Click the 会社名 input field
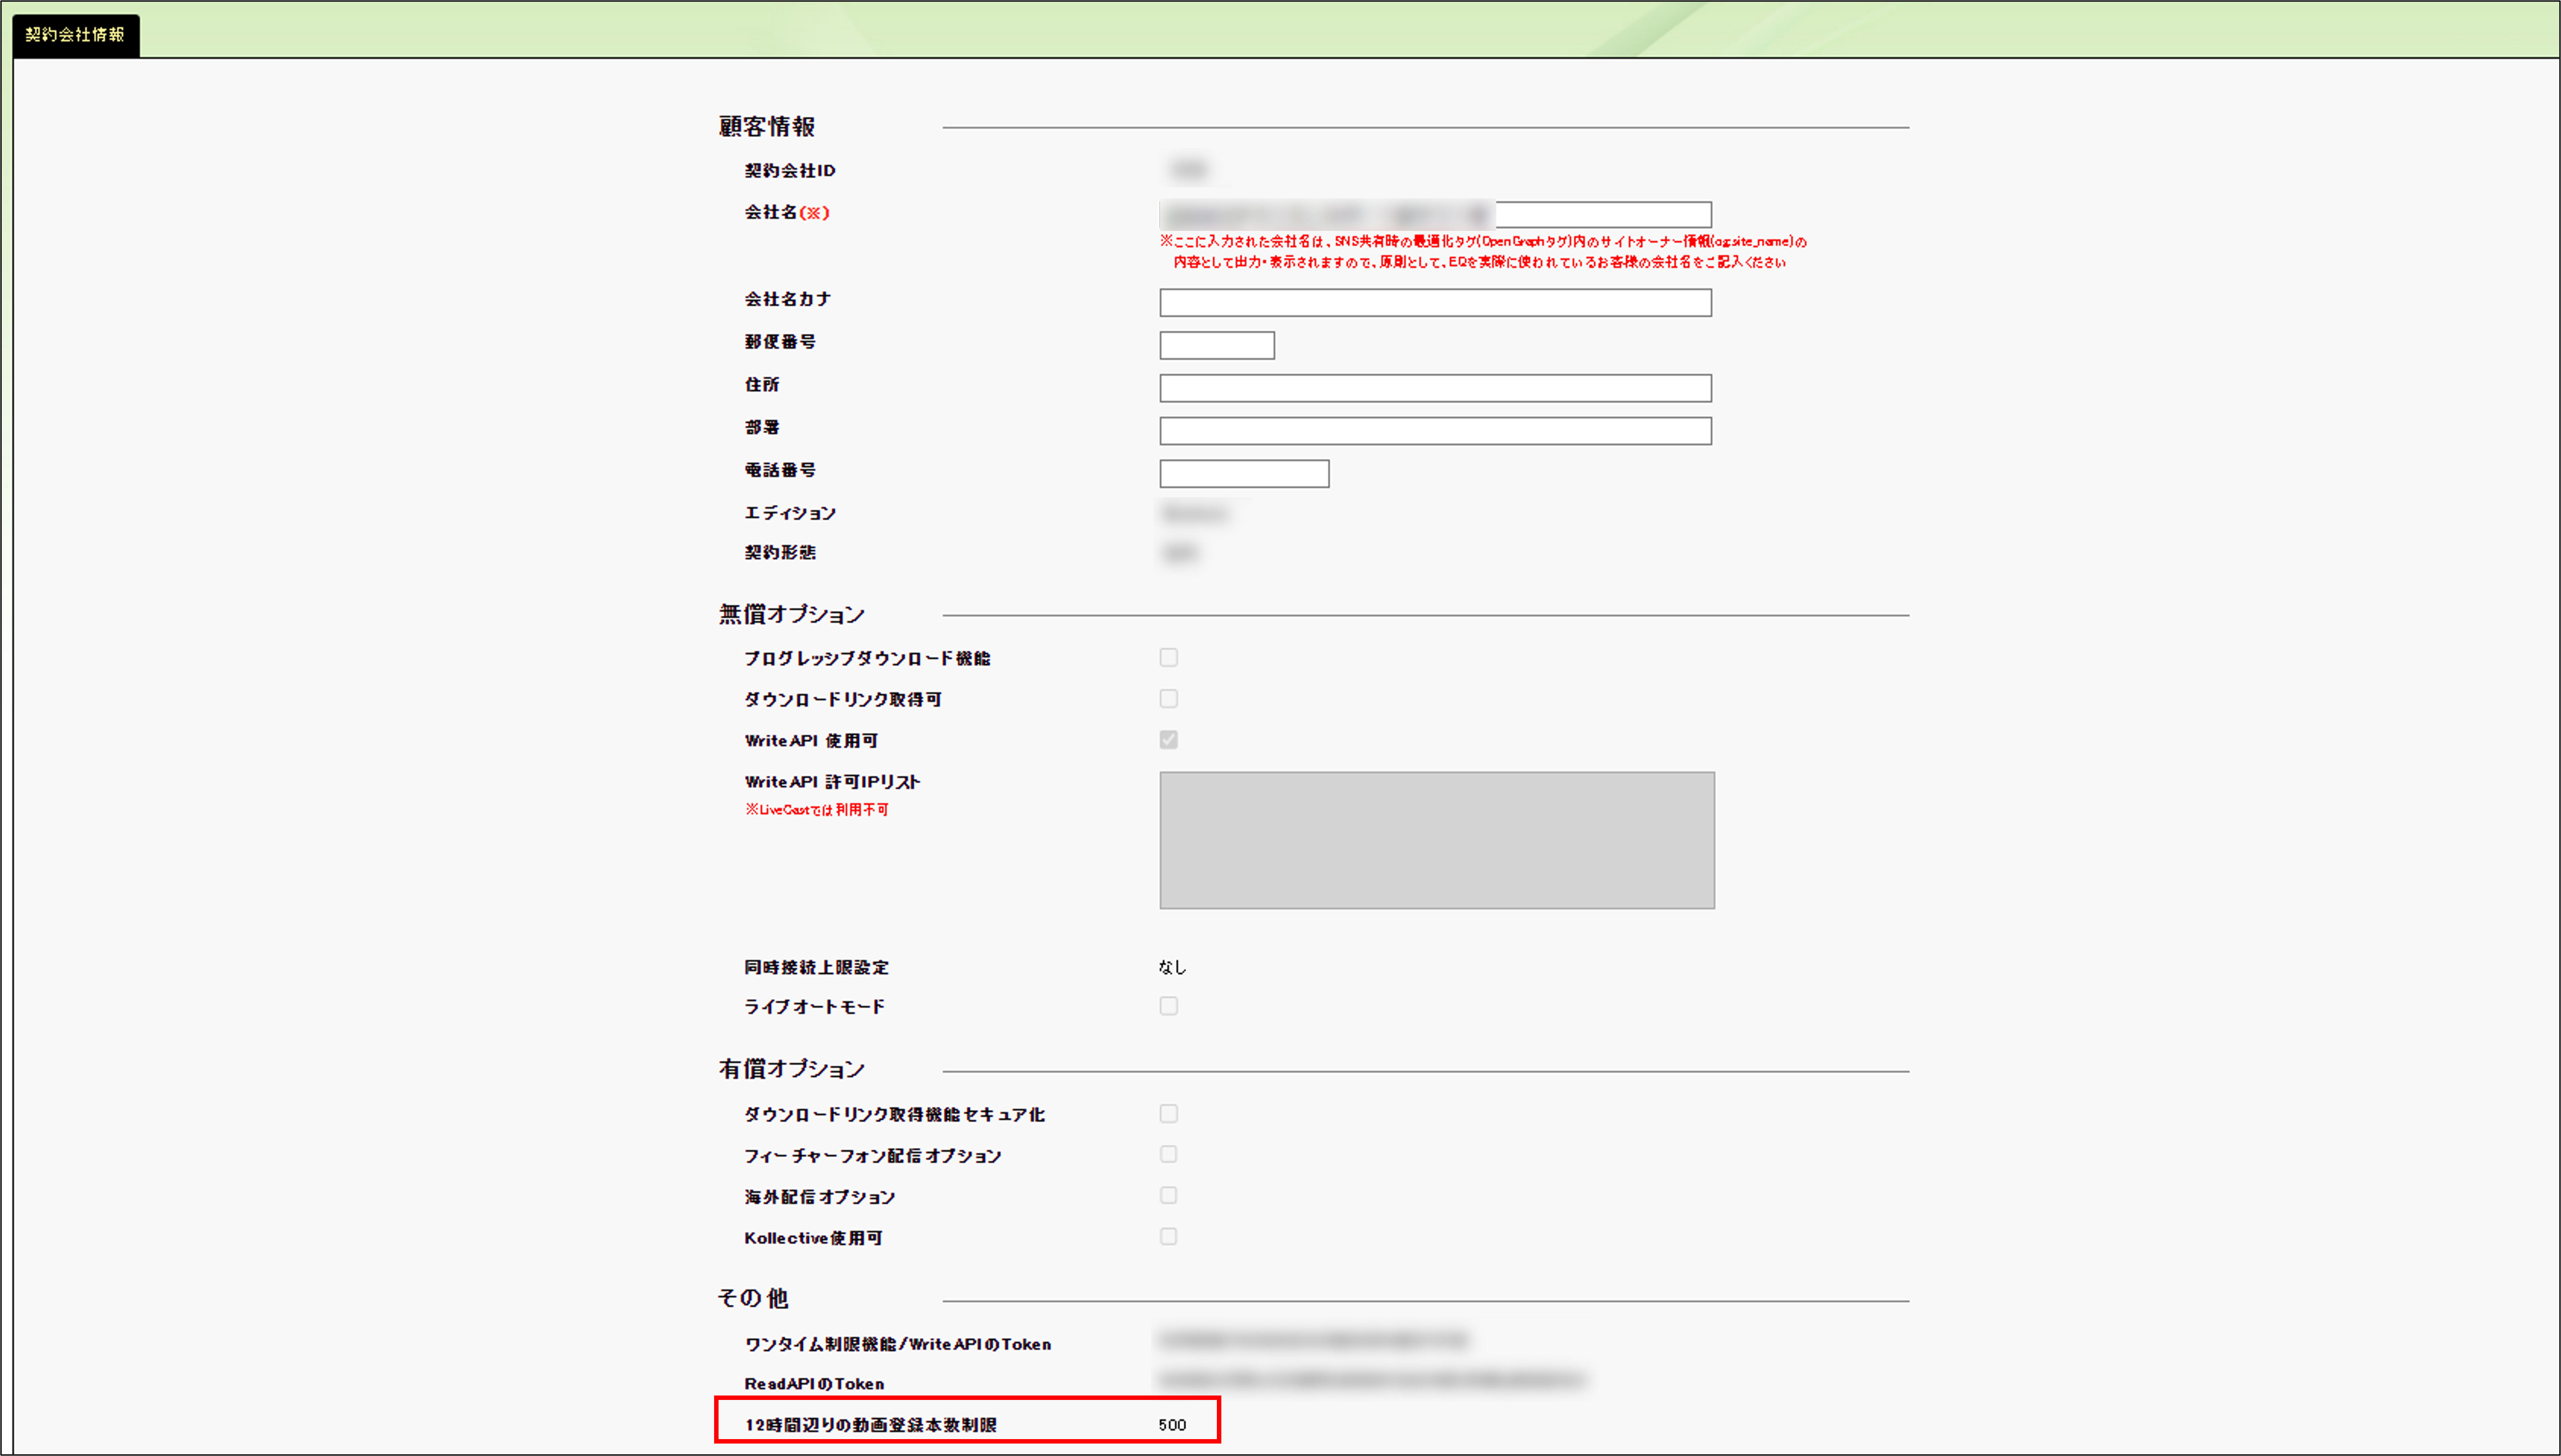The height and width of the screenshot is (1456, 2561). click(x=1435, y=214)
